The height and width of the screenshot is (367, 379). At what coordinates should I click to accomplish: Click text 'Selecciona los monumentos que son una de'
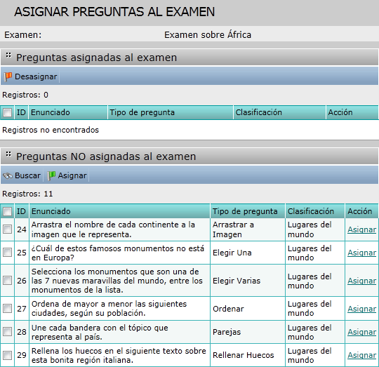(115, 272)
